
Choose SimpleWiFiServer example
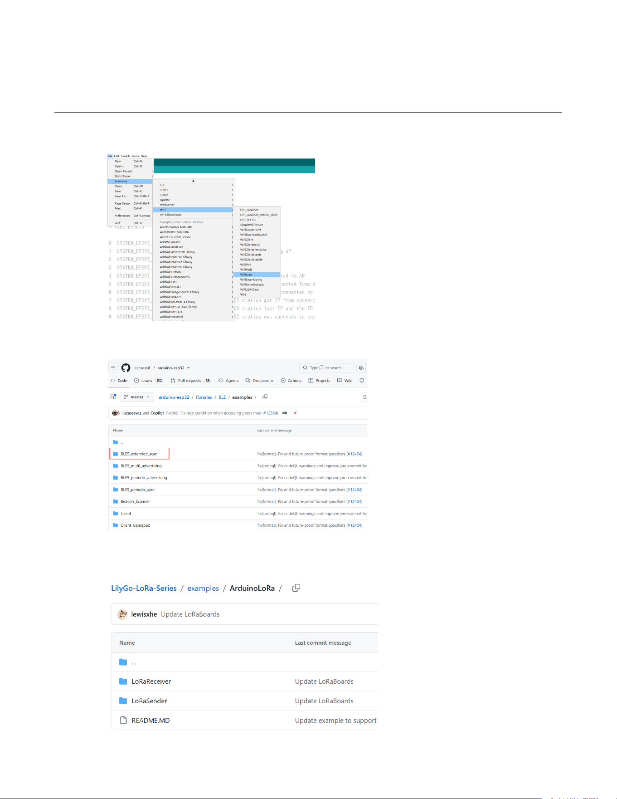click(x=257, y=225)
